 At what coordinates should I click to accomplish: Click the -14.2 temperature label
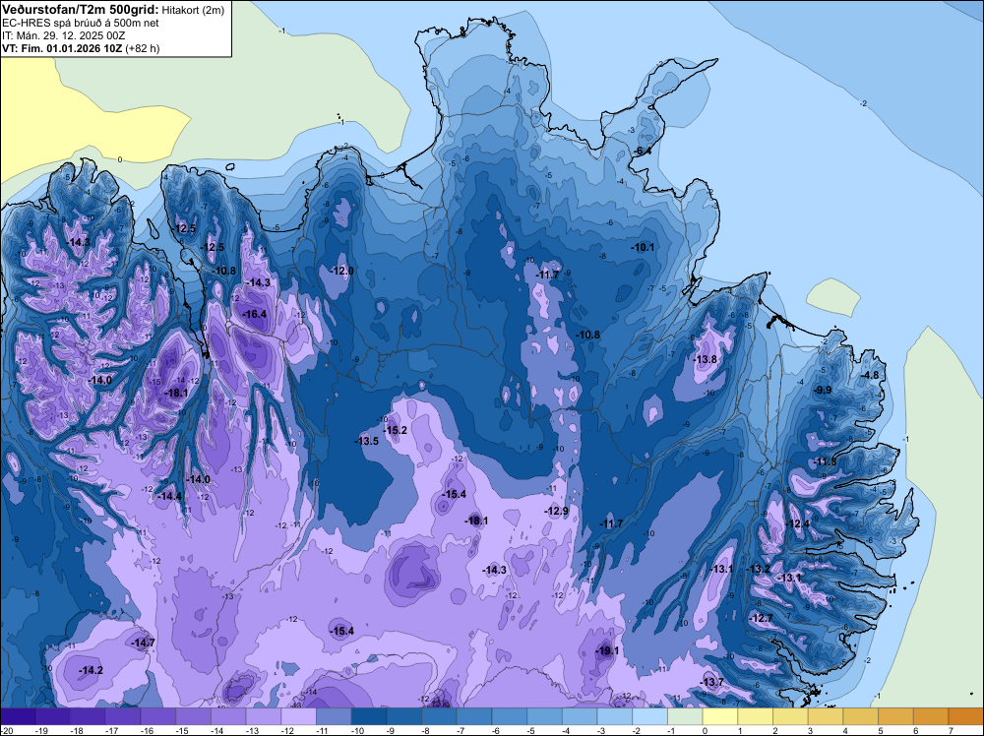[91, 670]
